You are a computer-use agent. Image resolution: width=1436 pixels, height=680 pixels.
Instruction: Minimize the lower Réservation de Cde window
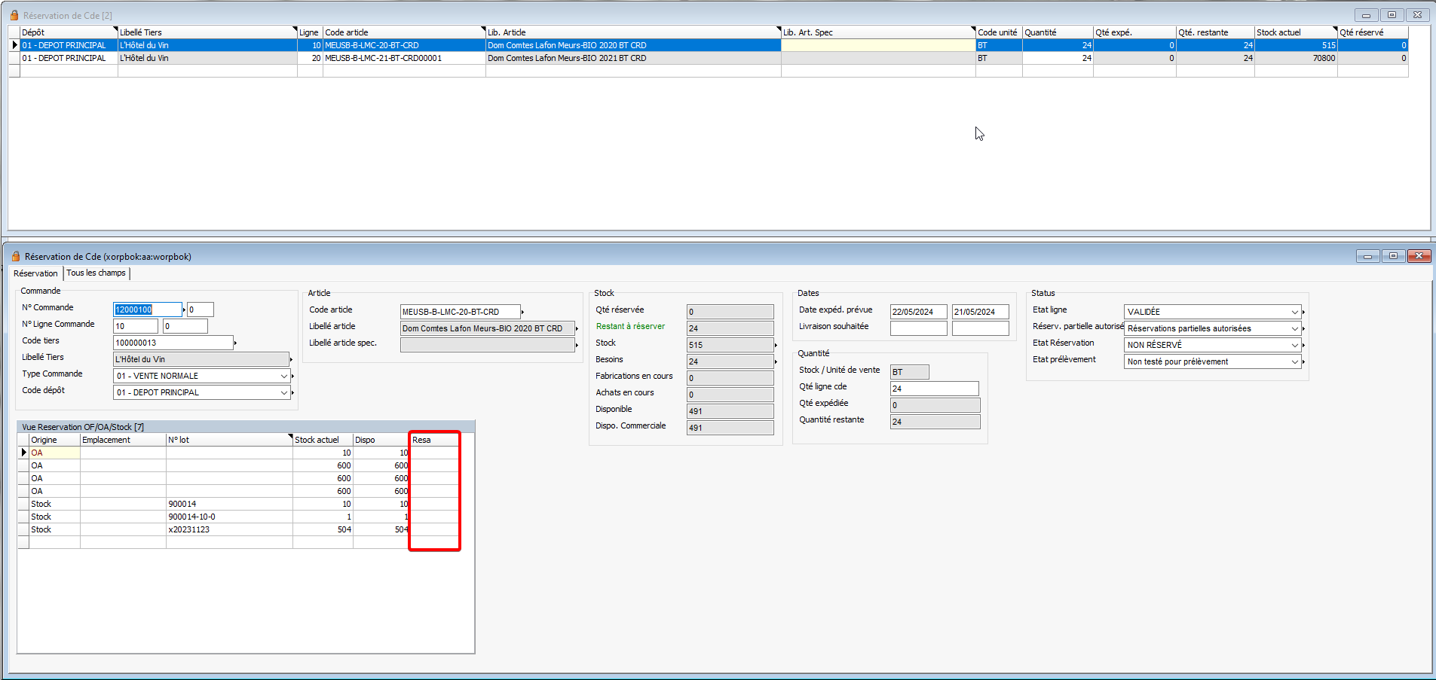click(x=1367, y=256)
